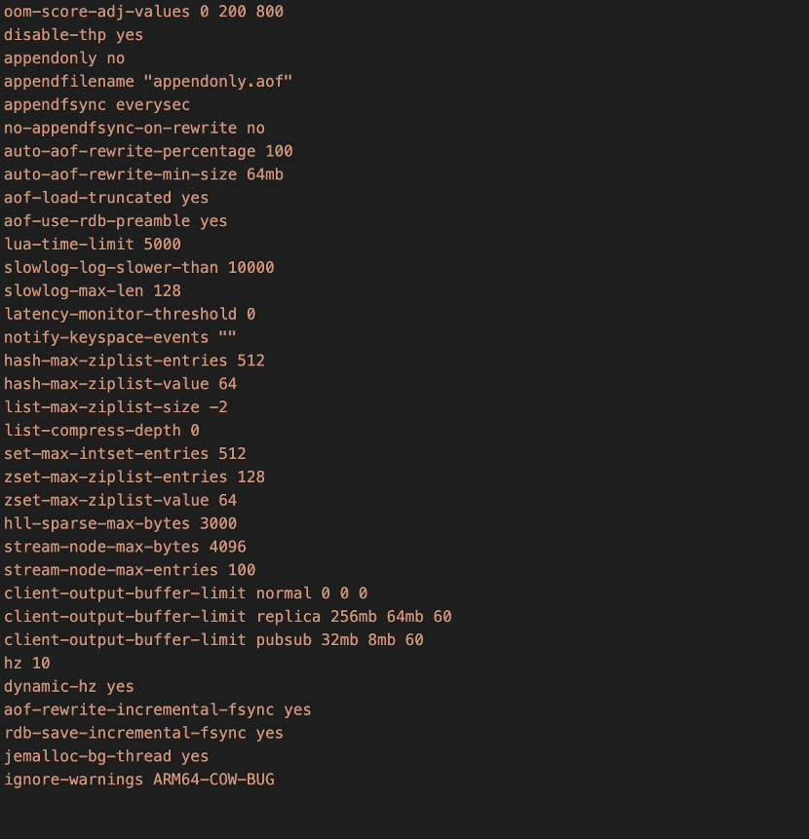Click 'hash-max-ziplist-entries 512' line
The height and width of the screenshot is (840, 809).
pyautogui.click(x=135, y=361)
